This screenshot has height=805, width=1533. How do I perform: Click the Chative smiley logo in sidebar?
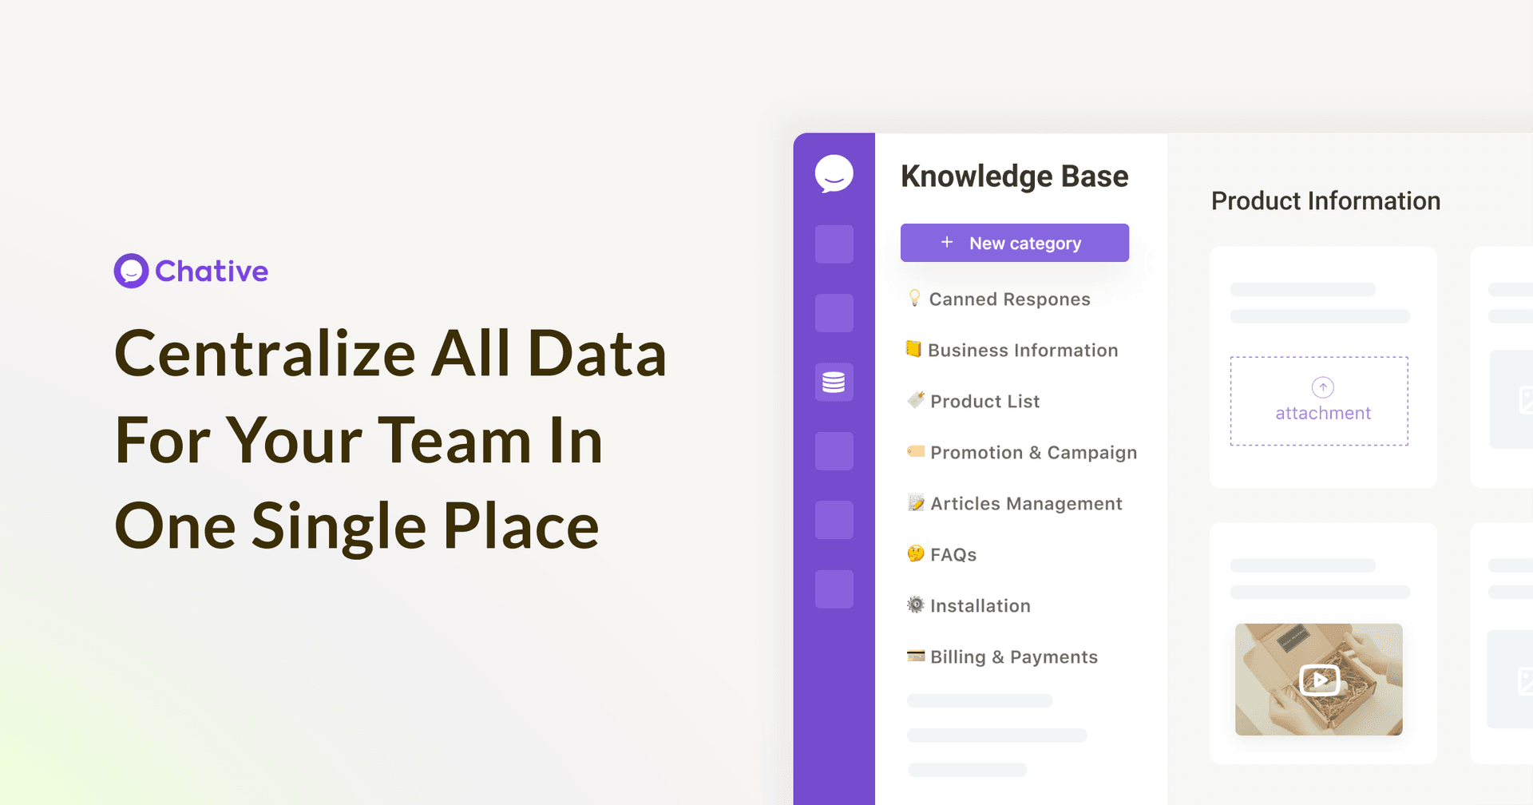(x=834, y=173)
